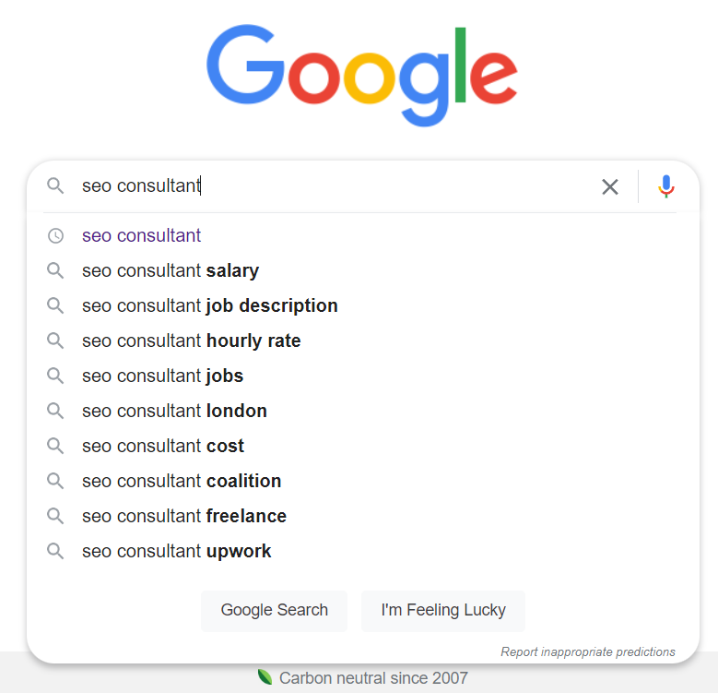Click the I'm Feeling Lucky button
Viewport: 718px width, 693px height.
click(443, 611)
